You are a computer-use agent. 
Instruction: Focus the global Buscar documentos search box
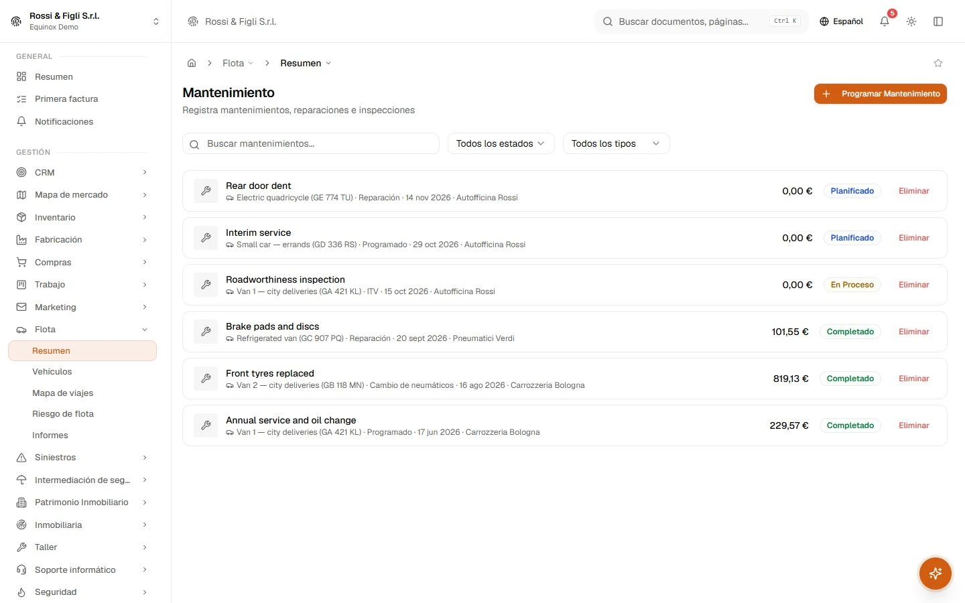pyautogui.click(x=701, y=21)
